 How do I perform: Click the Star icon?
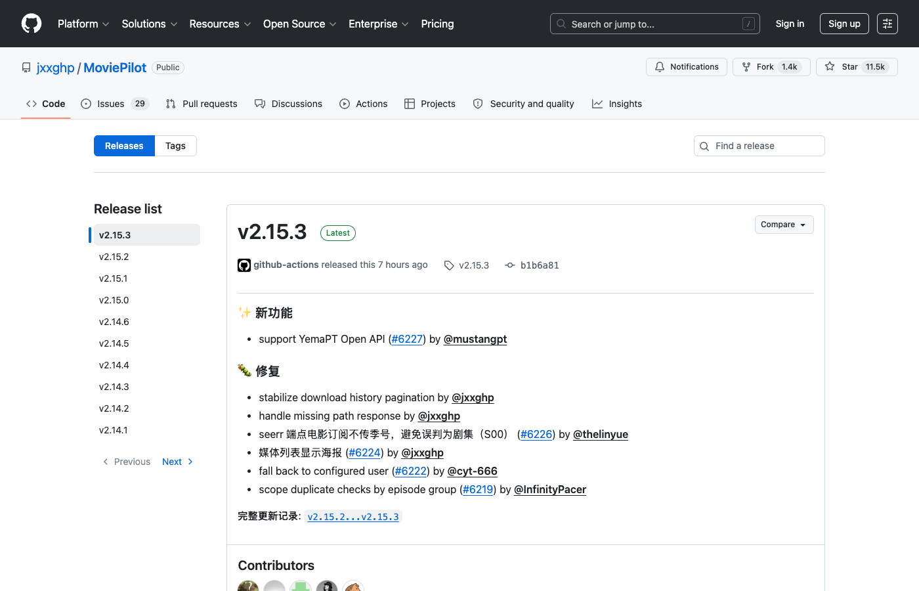click(x=830, y=67)
